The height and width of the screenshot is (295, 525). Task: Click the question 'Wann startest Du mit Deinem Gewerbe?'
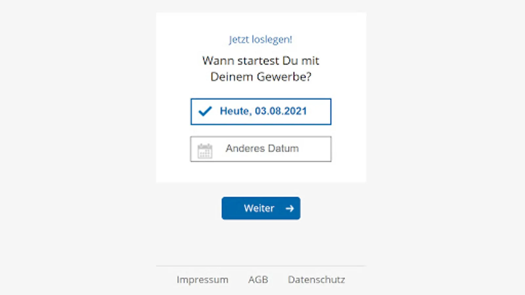[261, 69]
